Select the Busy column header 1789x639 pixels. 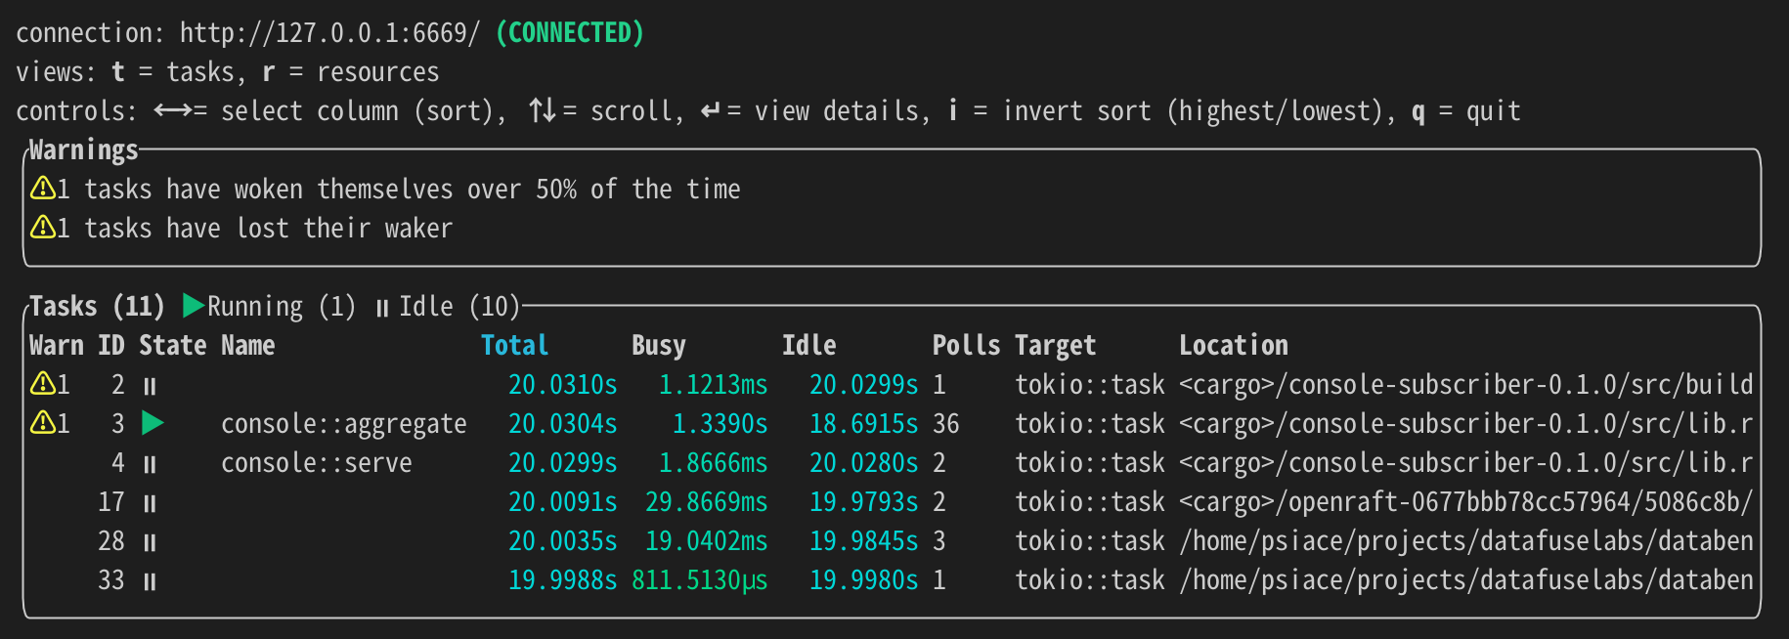coord(658,345)
